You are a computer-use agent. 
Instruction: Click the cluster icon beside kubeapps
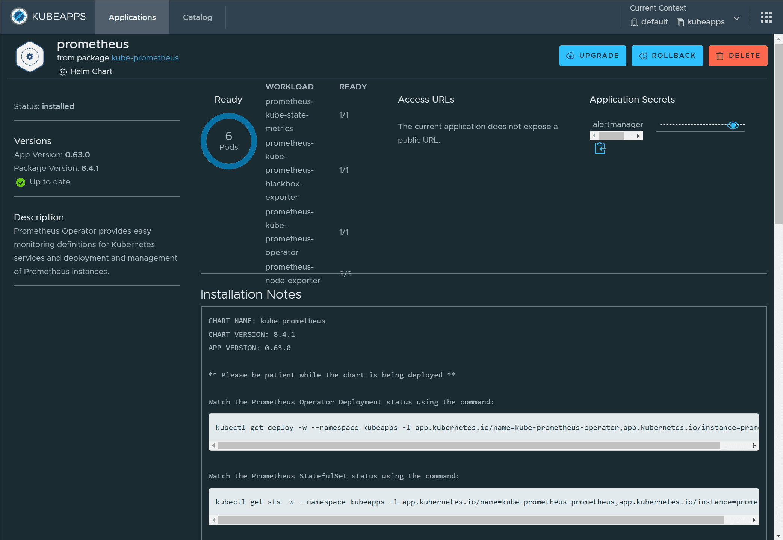coord(680,22)
